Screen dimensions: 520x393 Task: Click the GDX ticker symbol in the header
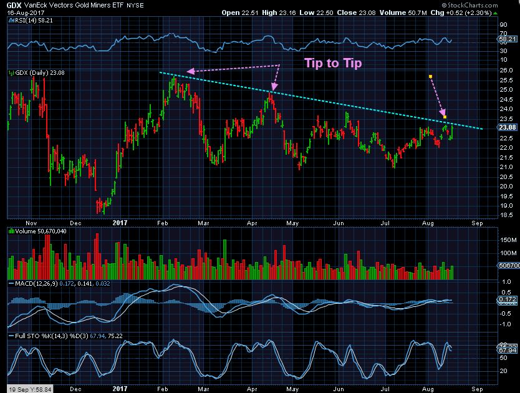pyautogui.click(x=14, y=6)
